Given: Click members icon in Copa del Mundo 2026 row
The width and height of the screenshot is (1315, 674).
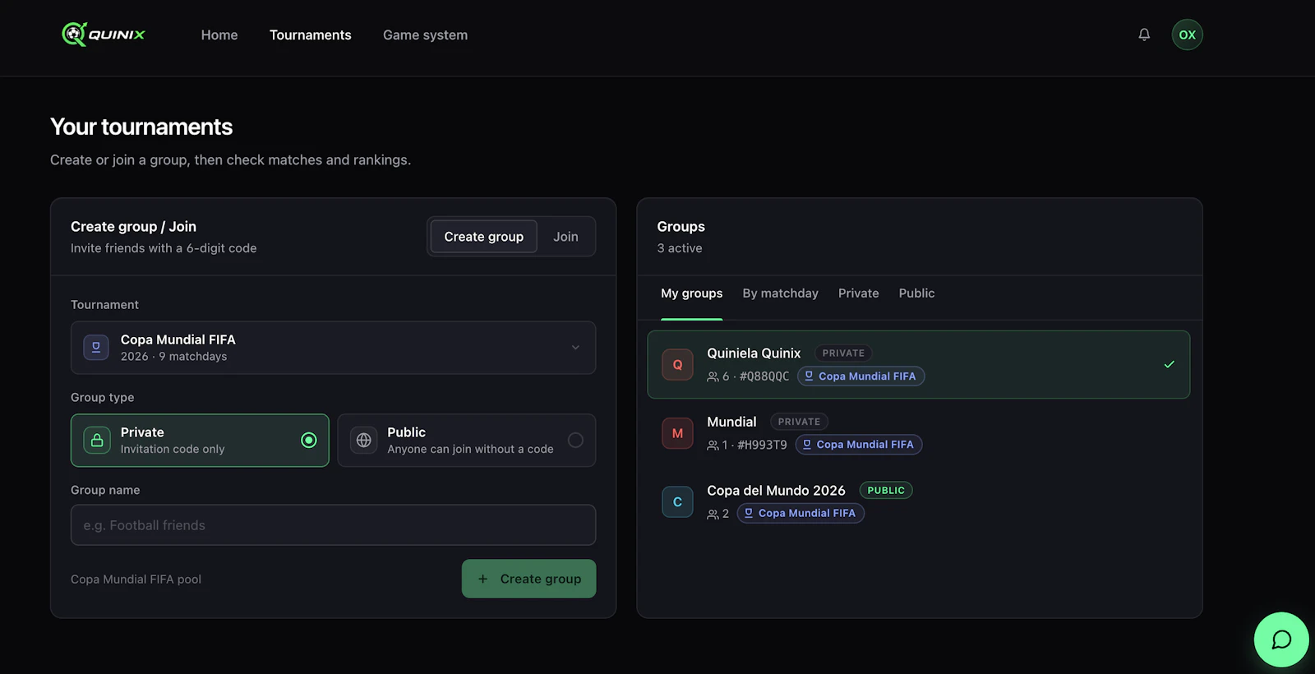Looking at the screenshot, I should point(713,514).
